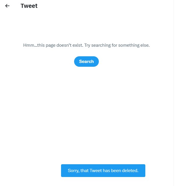Click the Tweet page heading
Viewport: 177px width, 186px height.
[x=29, y=6]
